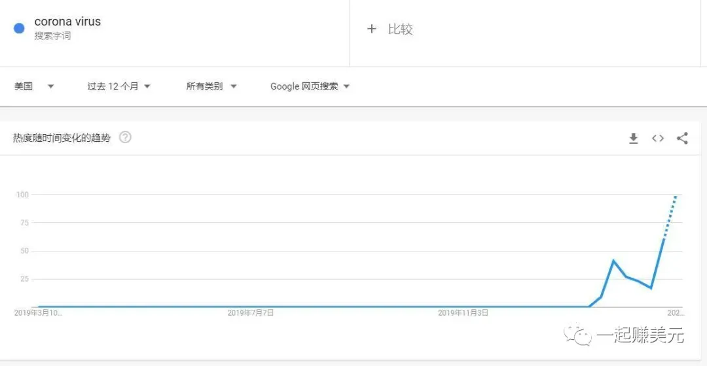
Task: Open the embed code icon
Action: pyautogui.click(x=658, y=138)
